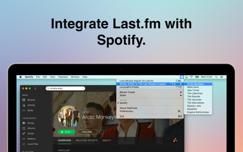Click the Activity sidebar icon

click(24, 105)
